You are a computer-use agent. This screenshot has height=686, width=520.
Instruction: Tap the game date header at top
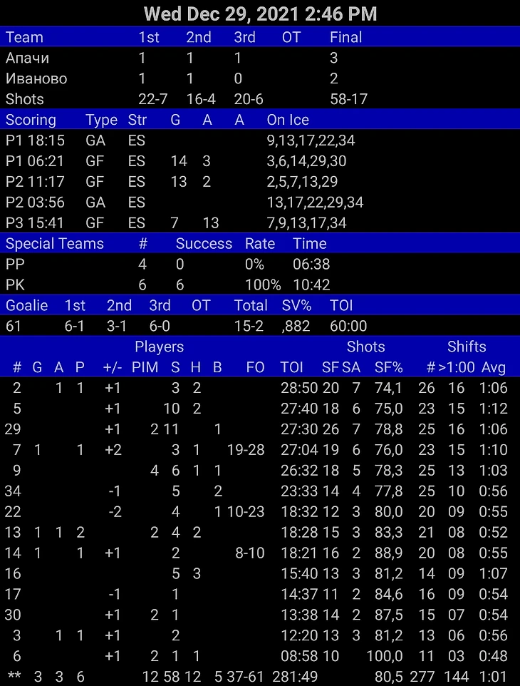tap(260, 14)
